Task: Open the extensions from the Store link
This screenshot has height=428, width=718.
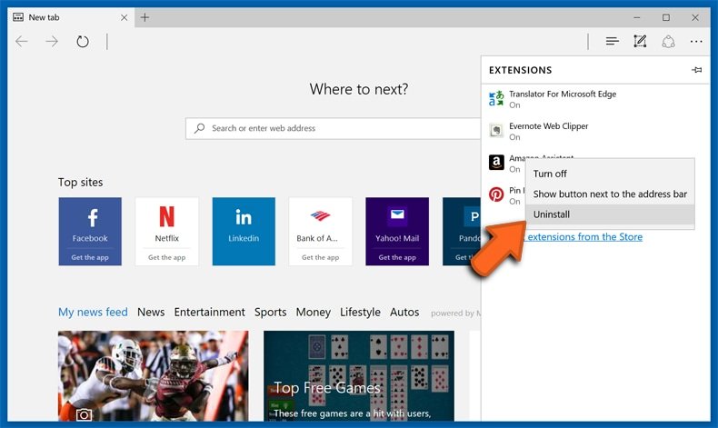Action: coord(584,236)
